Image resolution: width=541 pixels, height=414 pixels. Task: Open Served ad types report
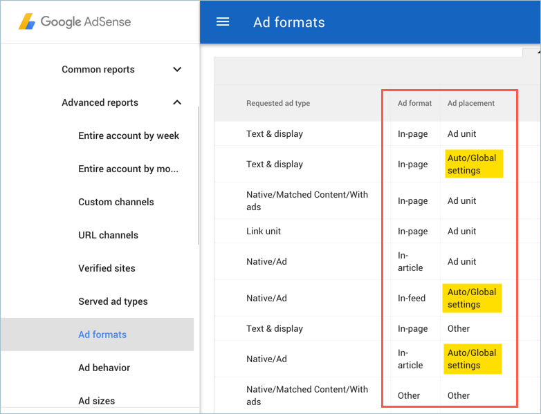coord(113,301)
